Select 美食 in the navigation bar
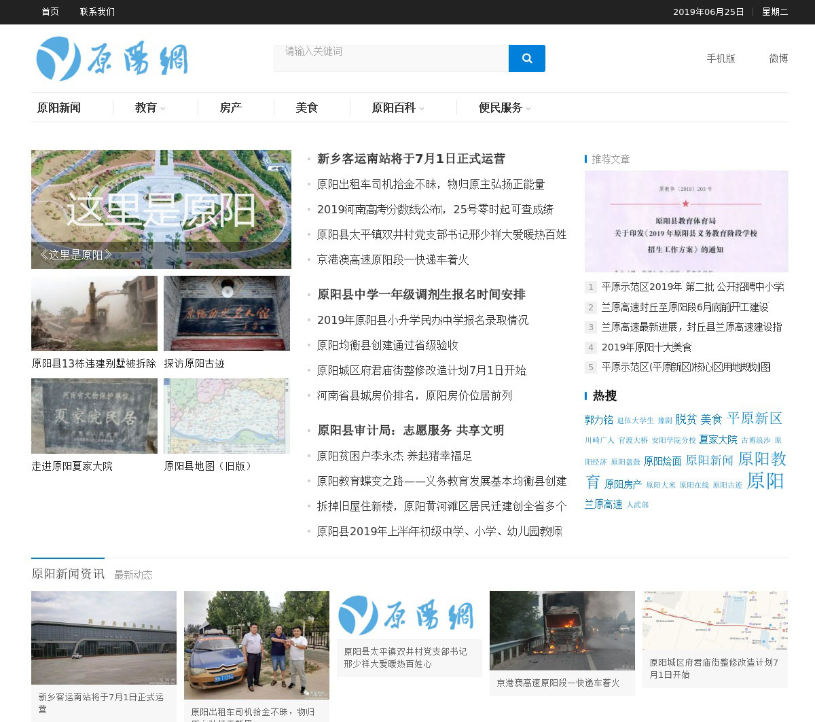The height and width of the screenshot is (722, 815). (x=306, y=108)
